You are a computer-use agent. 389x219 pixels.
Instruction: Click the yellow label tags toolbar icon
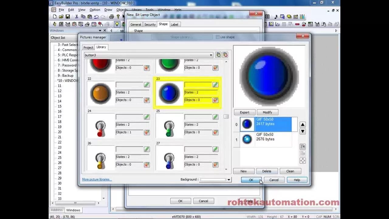click(289, 16)
